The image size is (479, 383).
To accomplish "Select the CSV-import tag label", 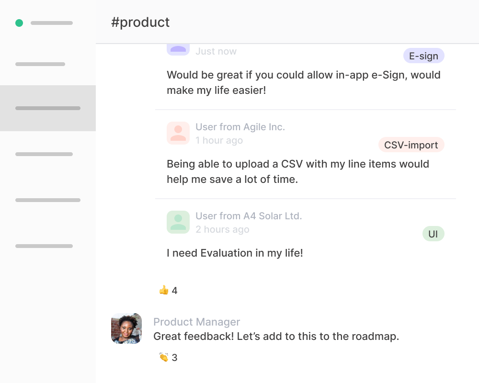I will [x=411, y=145].
